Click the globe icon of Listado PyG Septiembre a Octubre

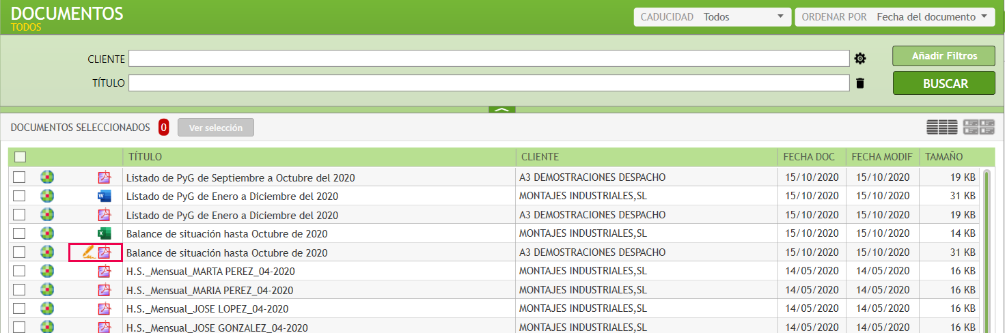(x=47, y=177)
